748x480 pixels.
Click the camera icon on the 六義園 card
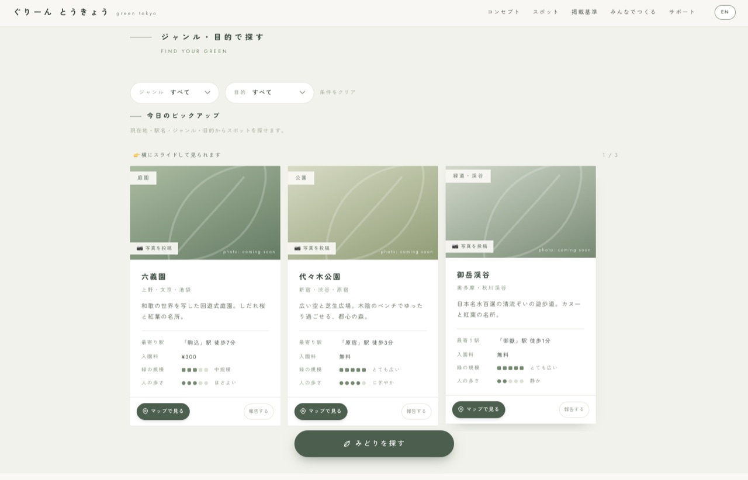coord(140,248)
